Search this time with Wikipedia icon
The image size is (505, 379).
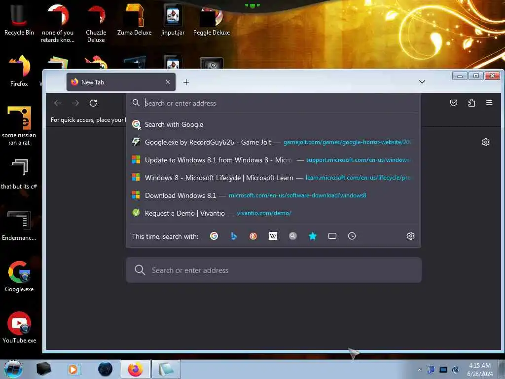pos(273,236)
